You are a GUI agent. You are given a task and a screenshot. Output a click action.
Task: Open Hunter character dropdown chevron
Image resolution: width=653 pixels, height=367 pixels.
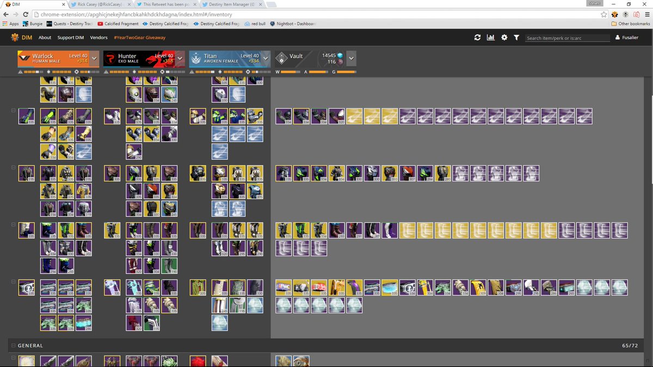(x=181, y=59)
